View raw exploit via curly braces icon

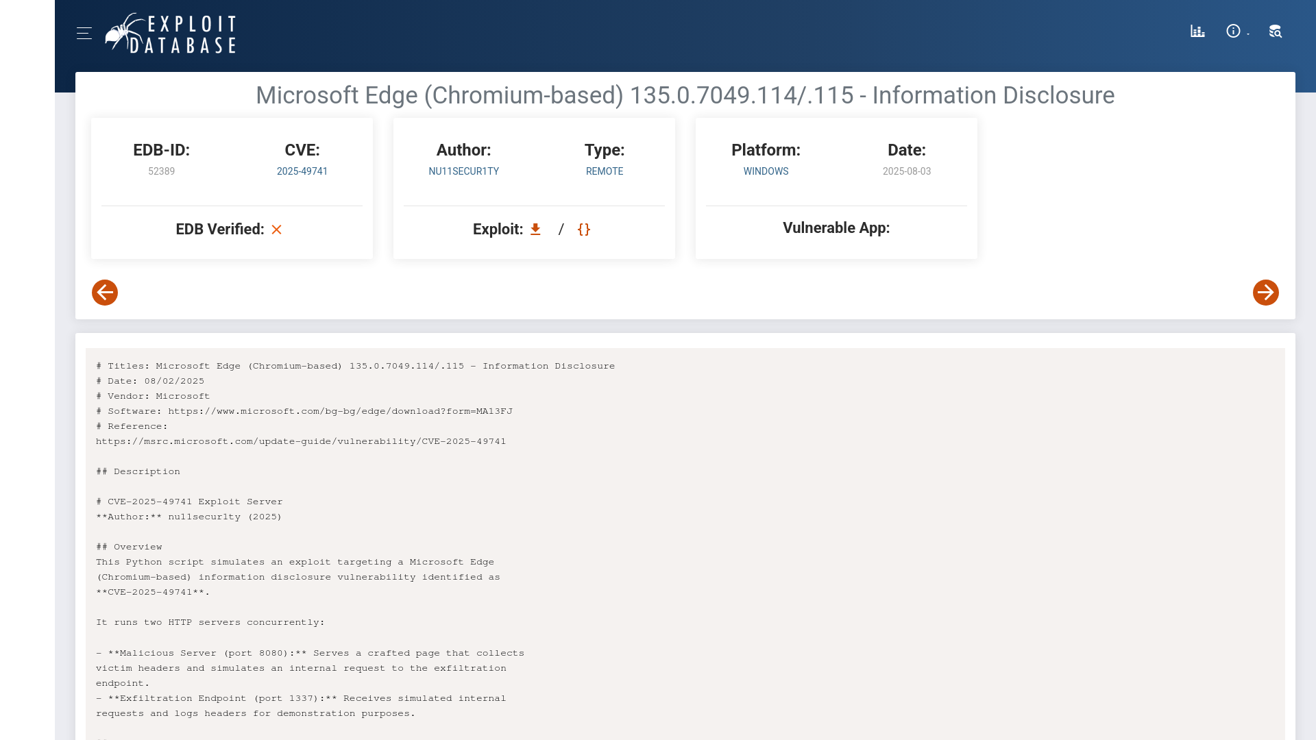coord(584,230)
